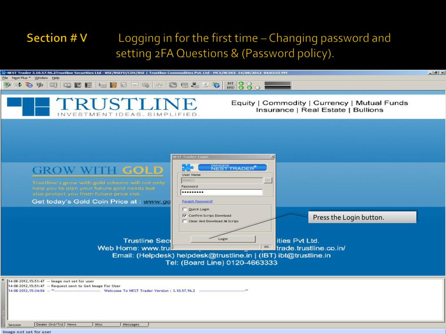Click the Go button beside User Name
Viewport: 446px width, 334px height.
(x=268, y=180)
